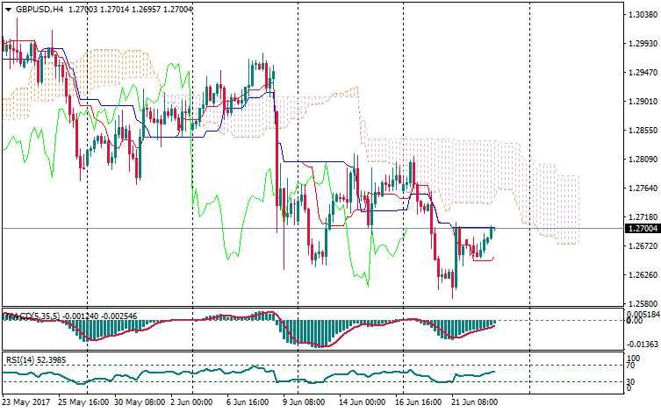The width and height of the screenshot is (661, 412).
Task: Select the 23 May 2017 date label
Action: click(25, 402)
